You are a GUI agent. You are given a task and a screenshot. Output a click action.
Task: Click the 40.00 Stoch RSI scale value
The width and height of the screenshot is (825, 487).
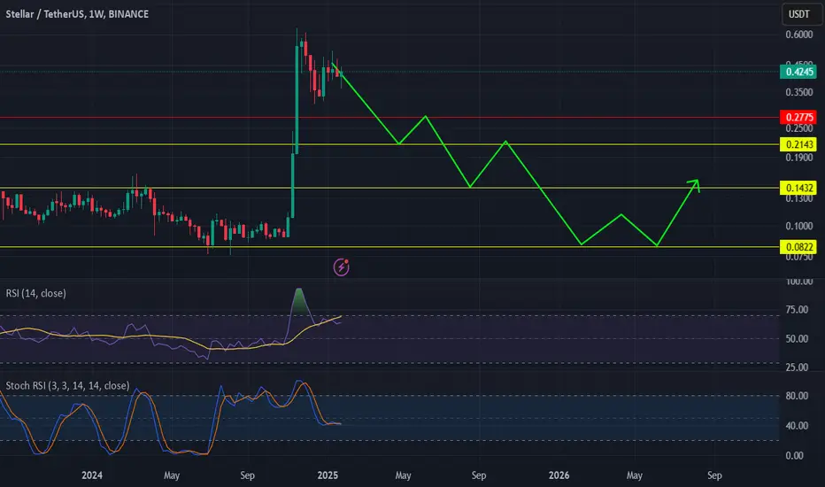(797, 425)
